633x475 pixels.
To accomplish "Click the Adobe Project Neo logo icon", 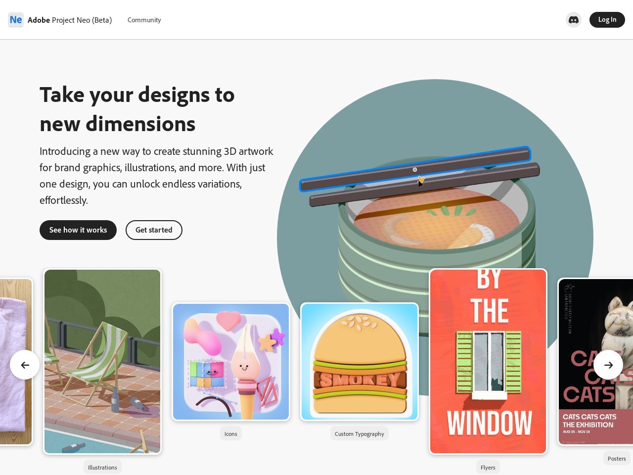I will click(16, 20).
